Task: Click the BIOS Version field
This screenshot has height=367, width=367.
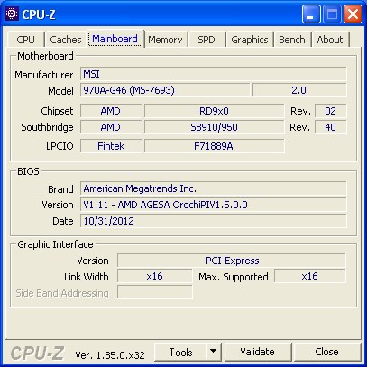Action: pos(214,205)
